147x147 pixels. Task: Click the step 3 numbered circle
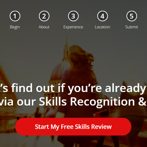[73, 16]
